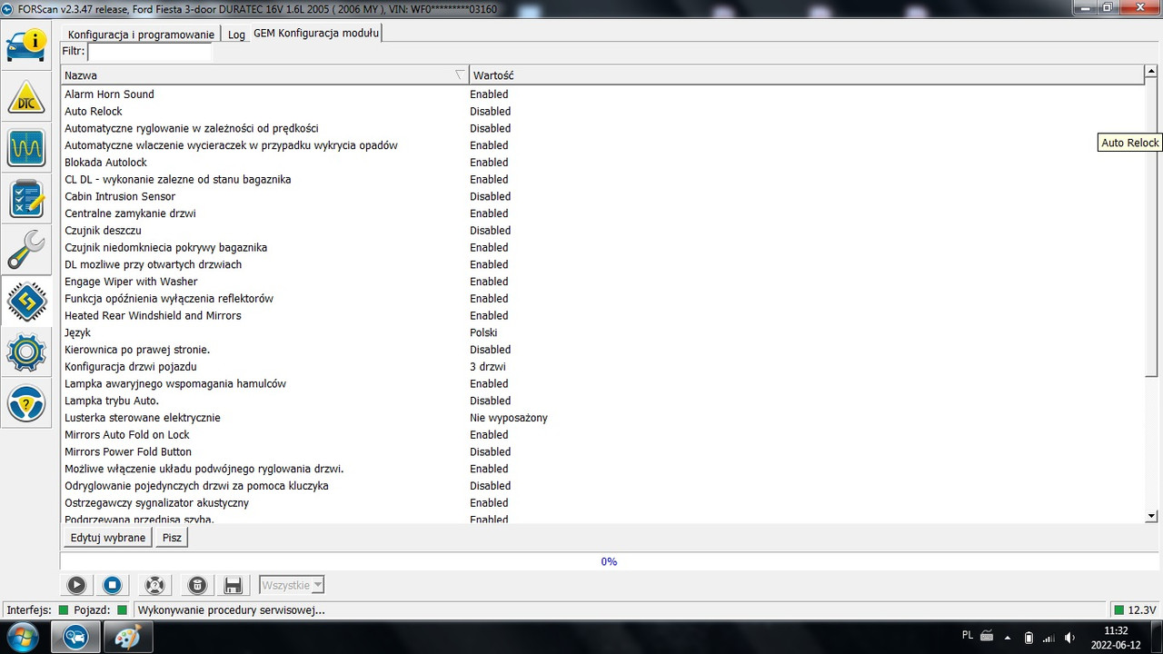Click the 3 drzwi value

point(488,367)
